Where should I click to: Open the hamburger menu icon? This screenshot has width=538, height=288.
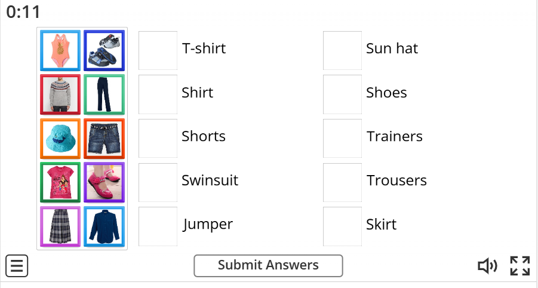pos(17,266)
